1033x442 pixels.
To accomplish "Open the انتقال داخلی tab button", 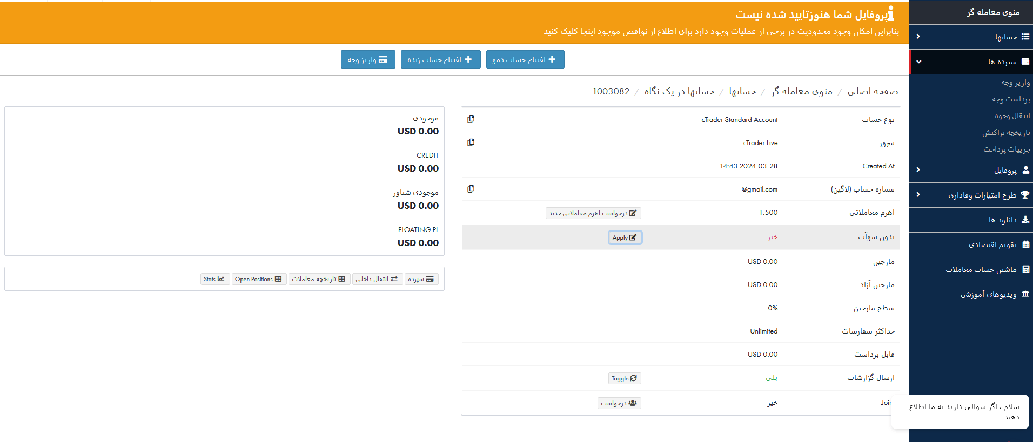I will pos(377,279).
